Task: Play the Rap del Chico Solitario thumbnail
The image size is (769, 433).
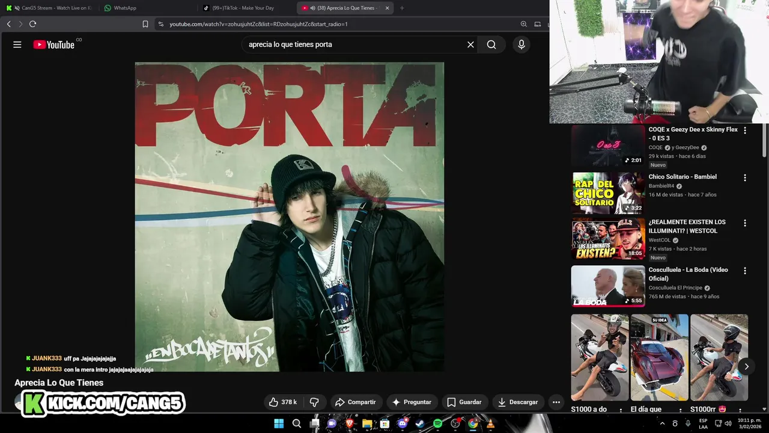Action: (x=608, y=193)
